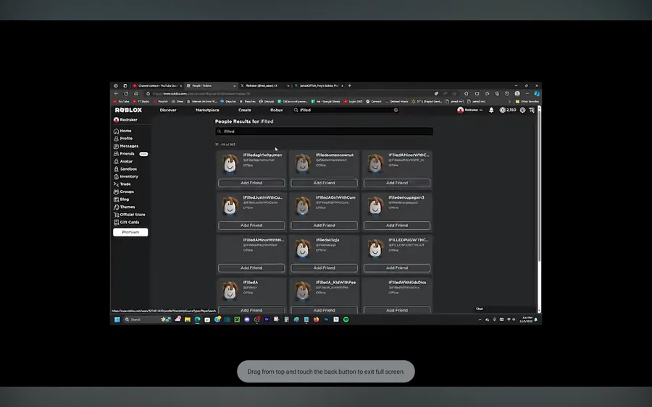Image resolution: width=652 pixels, height=407 pixels.
Task: Open a new browser tab
Action: 350,85
